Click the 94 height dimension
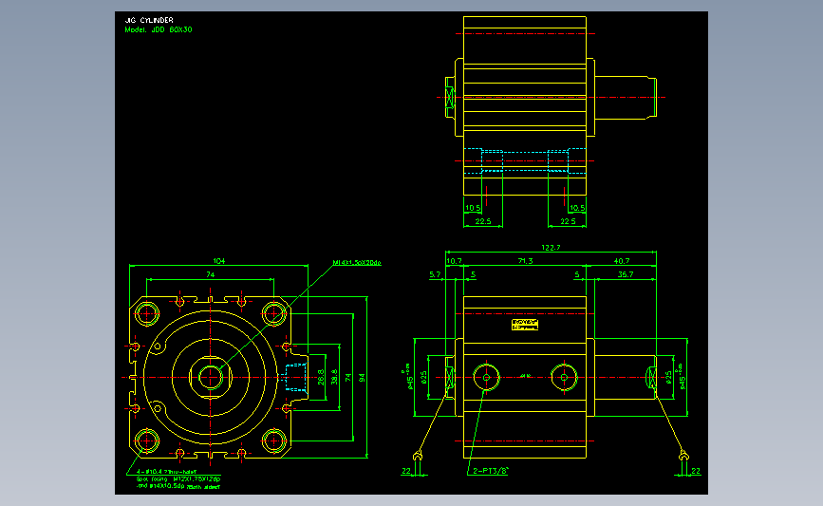 tap(362, 378)
